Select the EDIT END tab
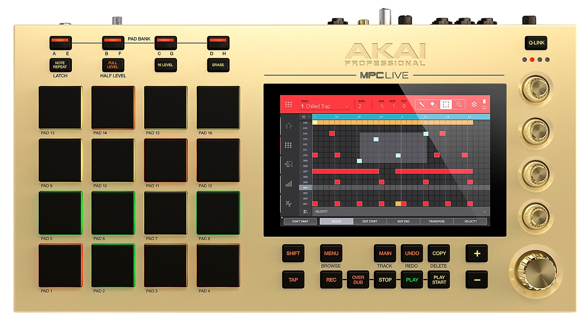This screenshot has height=320, width=585. click(x=403, y=221)
